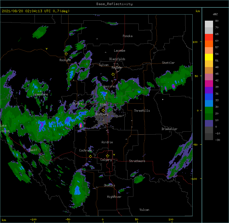Select the HighRiver label
This screenshot has height=223, width=229.
114,197
